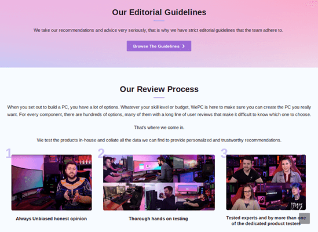Click the "We test the products in-house" sentence
The image size is (318, 232).
click(x=159, y=140)
